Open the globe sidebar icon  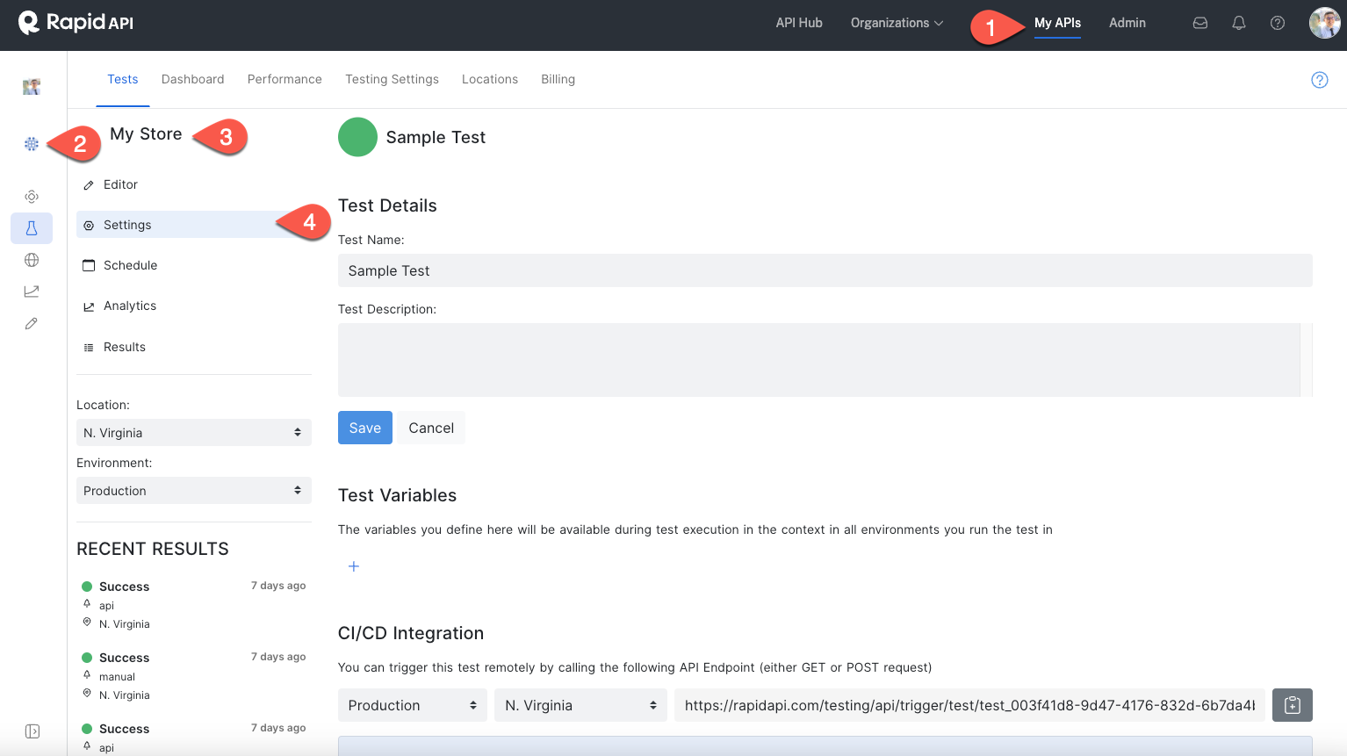click(x=32, y=260)
